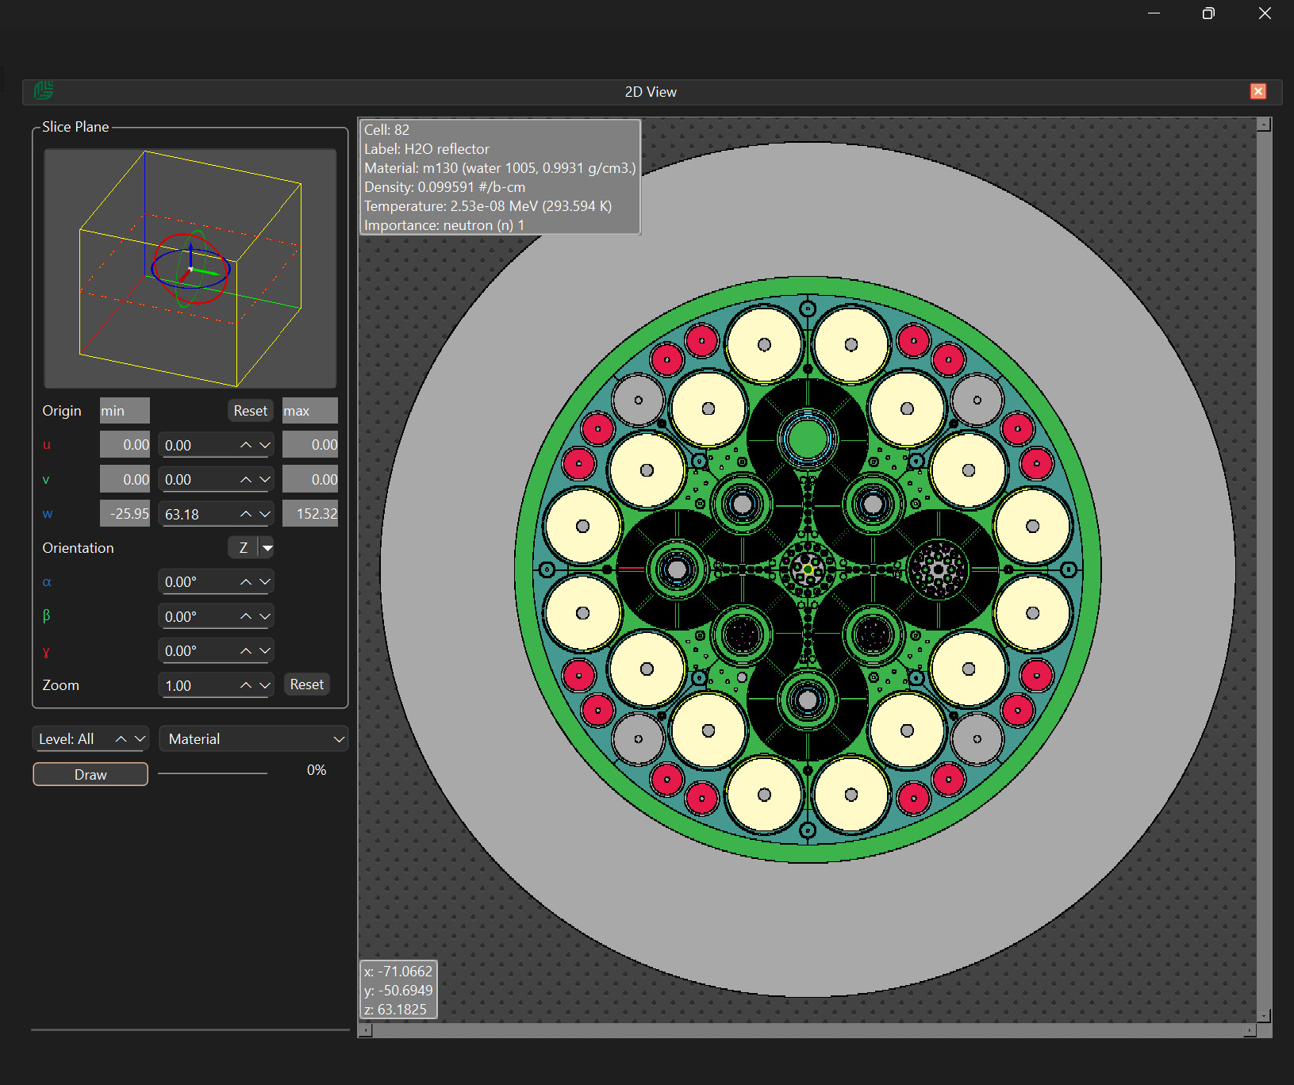Click the green leaf logo icon
This screenshot has height=1085, width=1294.
(x=44, y=90)
